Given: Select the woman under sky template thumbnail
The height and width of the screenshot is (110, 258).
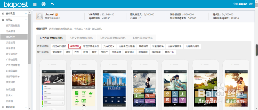Looking at the screenshot, I should [145, 88].
